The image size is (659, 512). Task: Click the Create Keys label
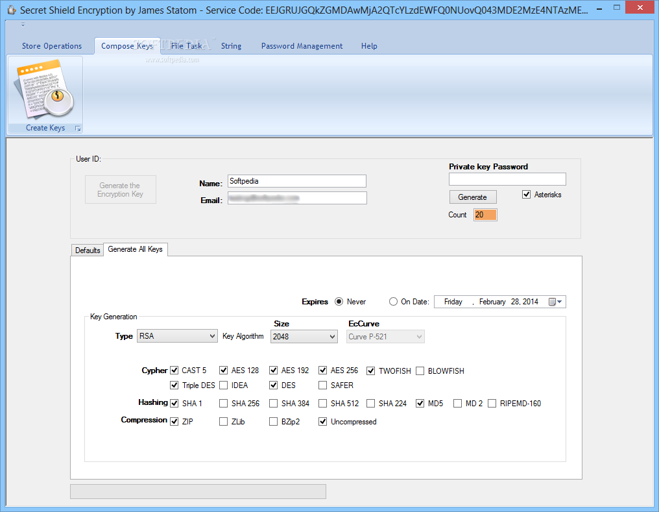pos(45,128)
